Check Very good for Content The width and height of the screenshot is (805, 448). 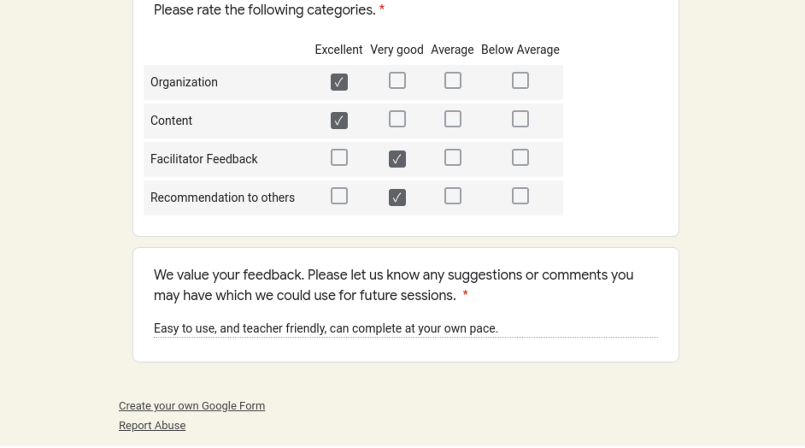tap(397, 119)
